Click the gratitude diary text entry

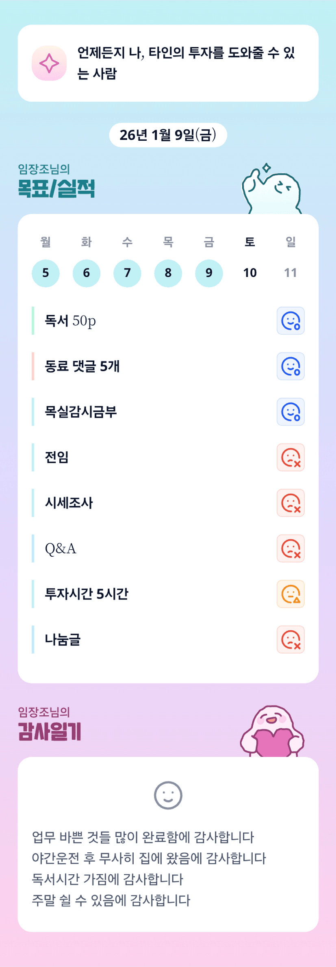click(149, 869)
